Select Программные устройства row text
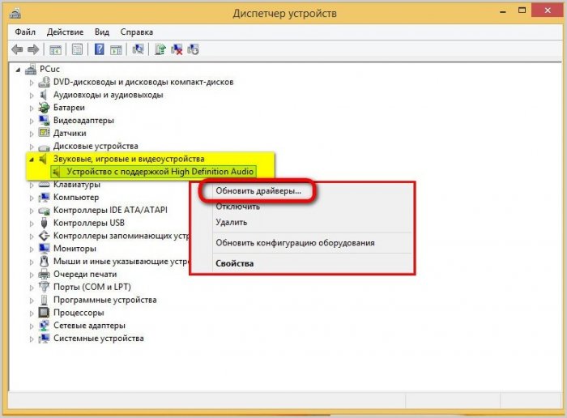Screen dimensions: 567x418 point(104,300)
